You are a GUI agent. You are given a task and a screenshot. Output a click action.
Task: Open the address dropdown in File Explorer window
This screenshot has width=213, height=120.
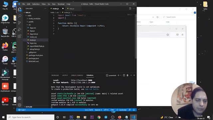coord(153,17)
